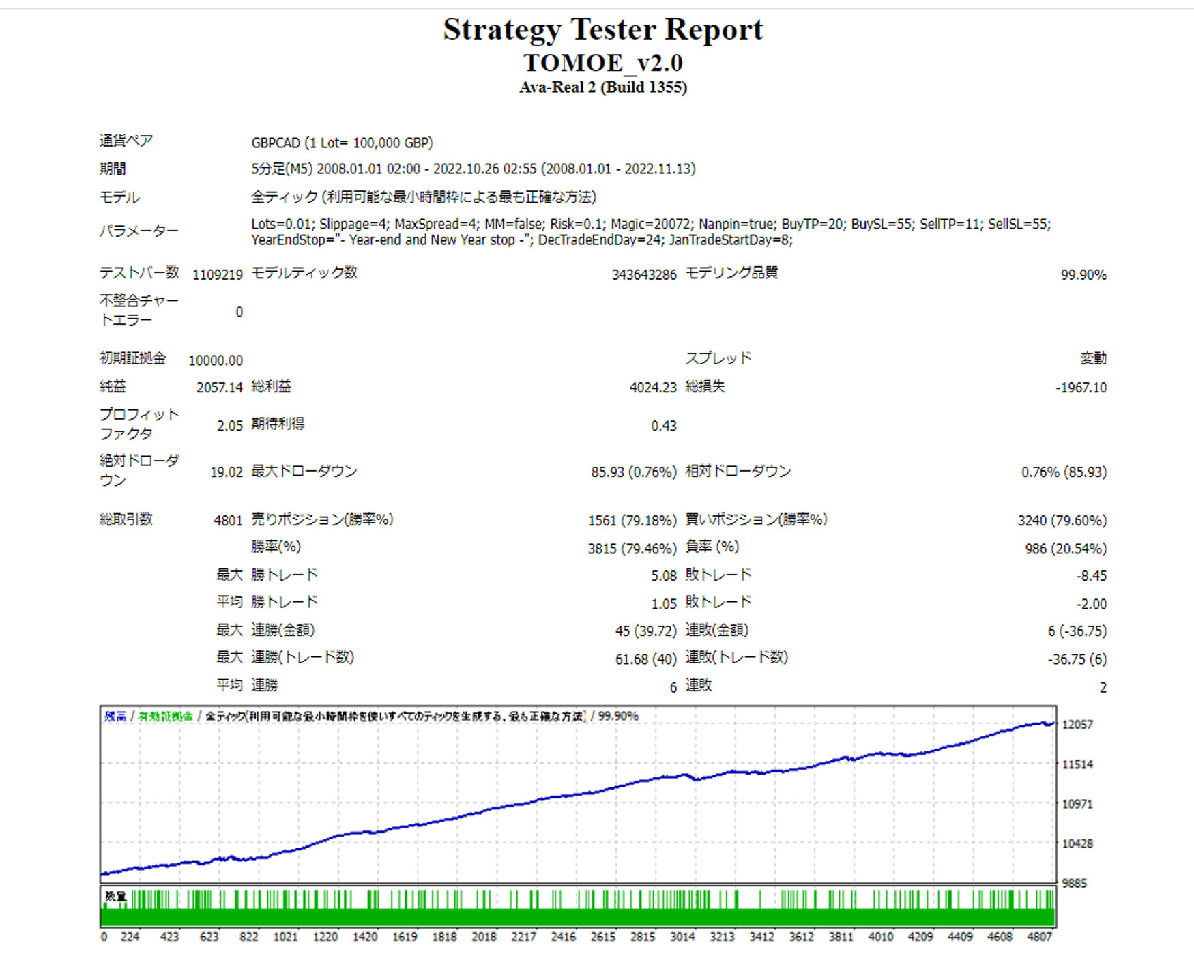This screenshot has width=1194, height=954.
Task: Click the average consecutive losses value 2
Action: (x=1103, y=687)
